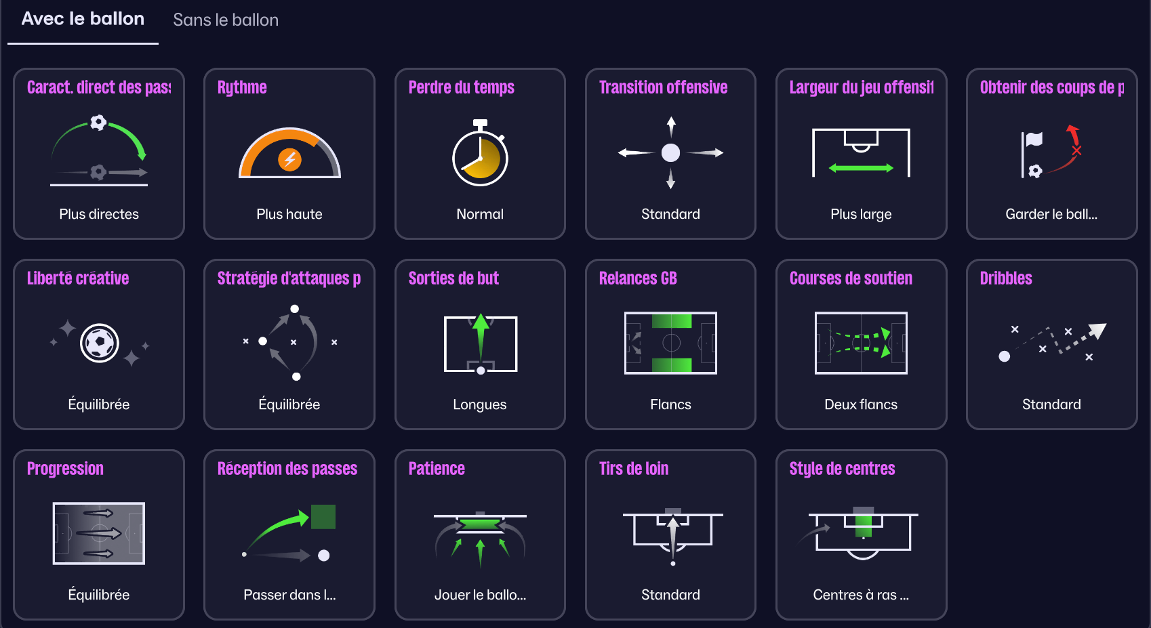Click the Plus directes passing value
Screen dimensions: 1151x628
point(99,214)
